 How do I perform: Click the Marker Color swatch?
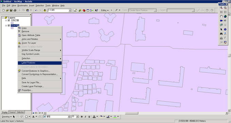[x=115, y=117]
